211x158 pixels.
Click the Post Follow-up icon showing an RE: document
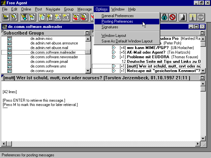point(50,17)
